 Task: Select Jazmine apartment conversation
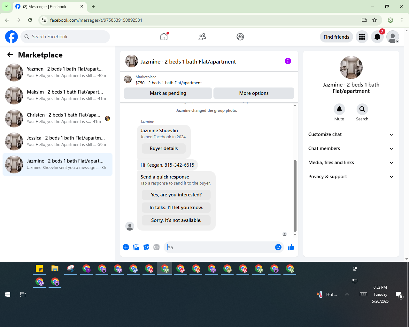[58, 164]
